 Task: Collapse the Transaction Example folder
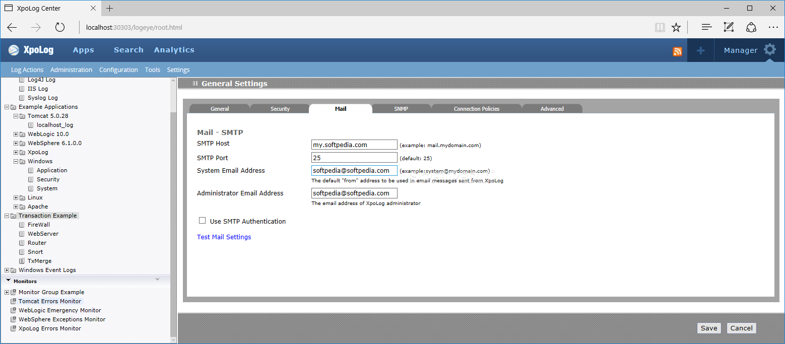7,216
